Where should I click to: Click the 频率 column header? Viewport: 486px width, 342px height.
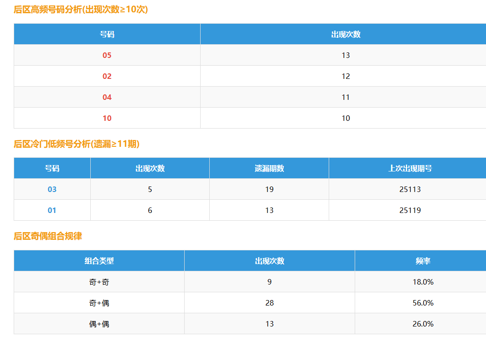coord(423,261)
